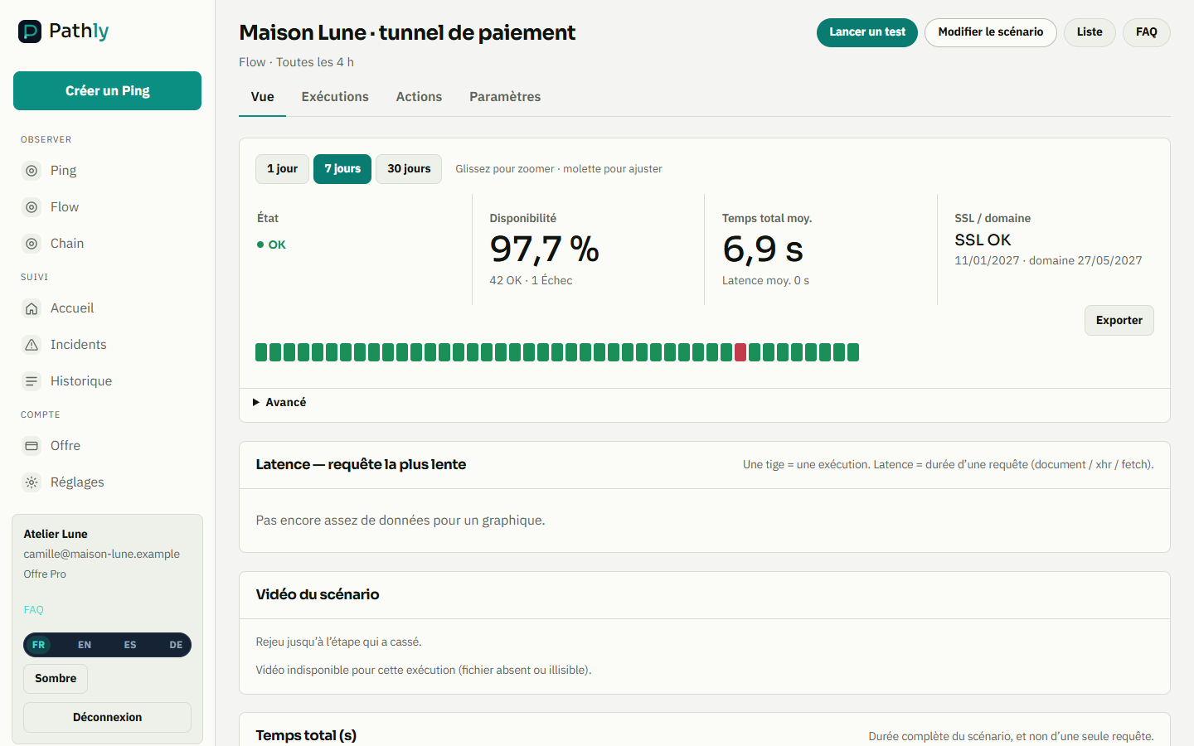The width and height of the screenshot is (1194, 746).
Task: Open Flow via its sidebar icon
Action: (32, 207)
